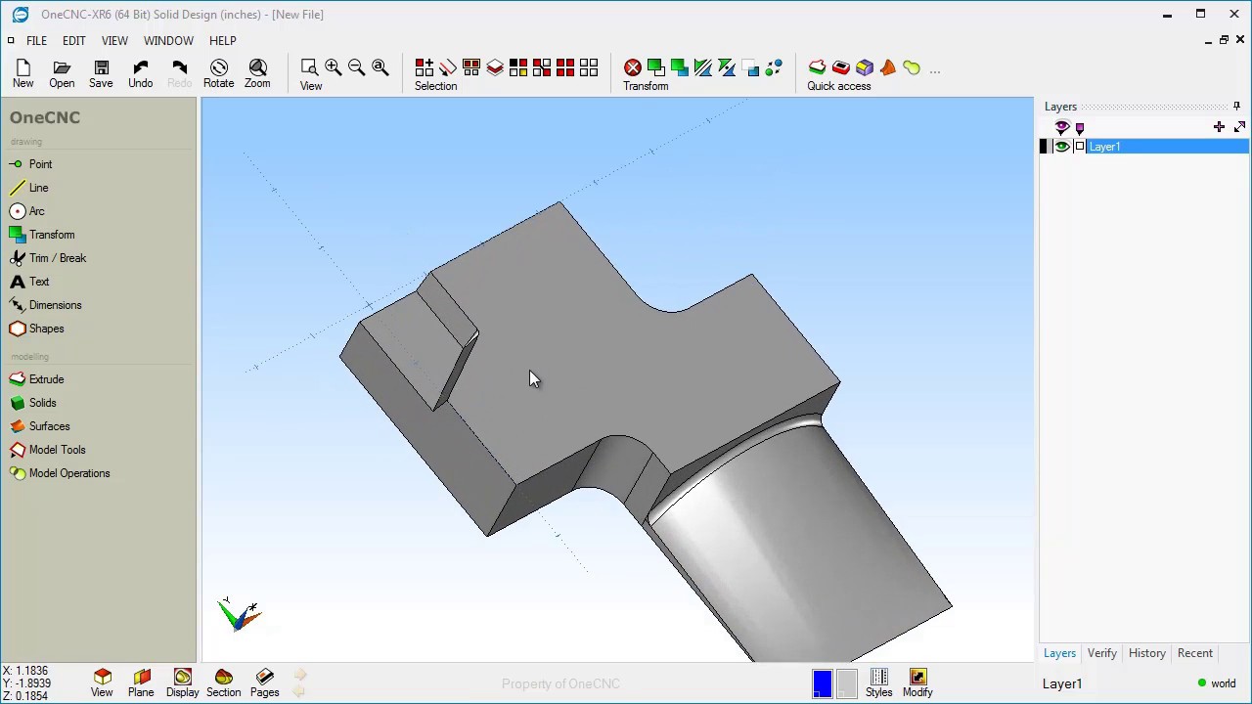Open the Shapes tools
Viewport: 1252px width, 704px height.
click(37, 329)
